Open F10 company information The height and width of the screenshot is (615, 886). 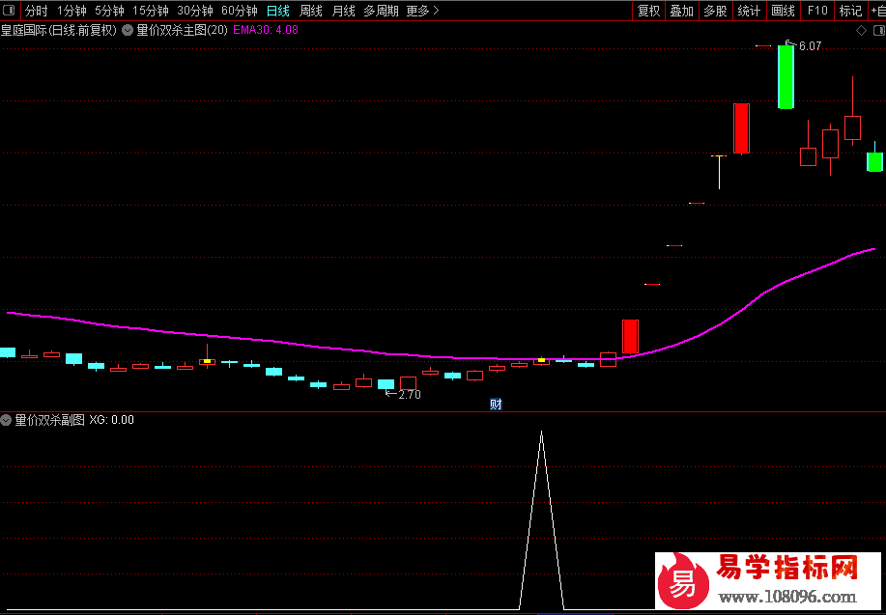pyautogui.click(x=817, y=11)
